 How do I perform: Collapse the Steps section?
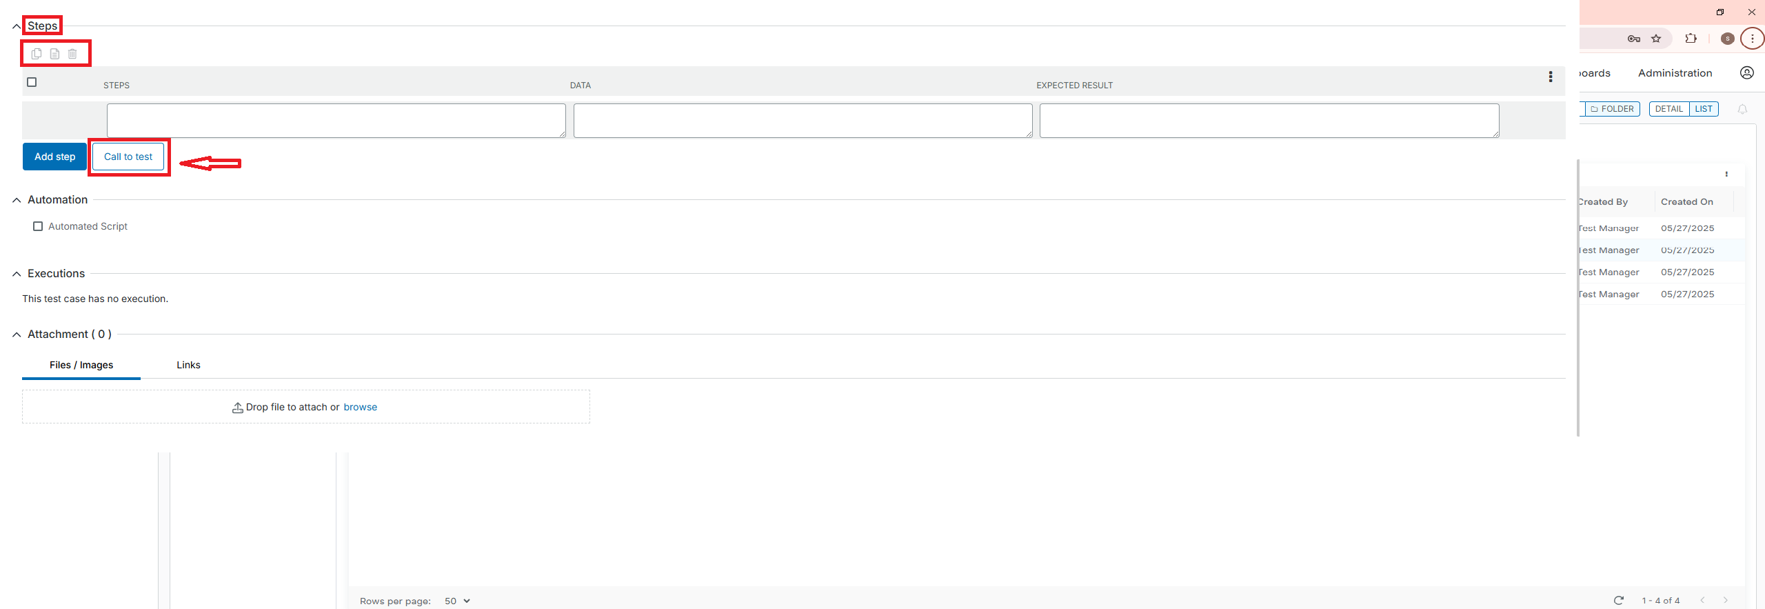[x=16, y=26]
